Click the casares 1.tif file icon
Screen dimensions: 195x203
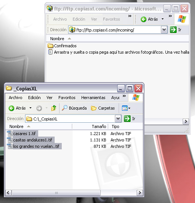tap(10, 133)
